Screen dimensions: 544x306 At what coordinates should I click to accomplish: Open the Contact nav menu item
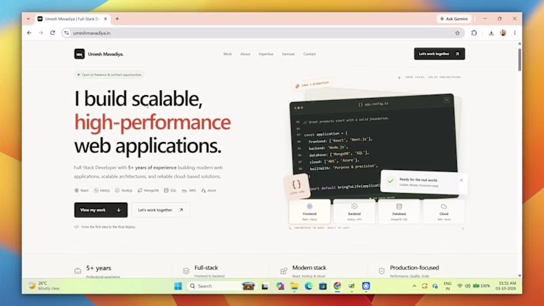click(x=309, y=54)
